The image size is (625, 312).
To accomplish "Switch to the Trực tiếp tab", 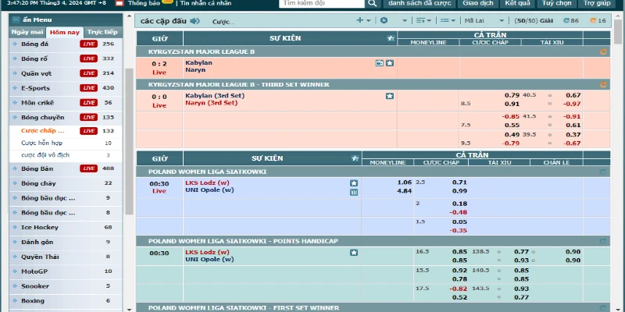I will pyautogui.click(x=102, y=32).
